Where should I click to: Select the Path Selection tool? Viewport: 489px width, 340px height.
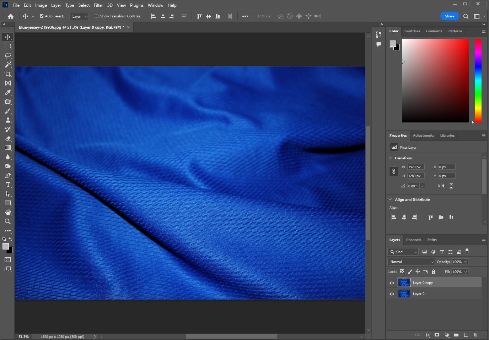pyautogui.click(x=8, y=194)
